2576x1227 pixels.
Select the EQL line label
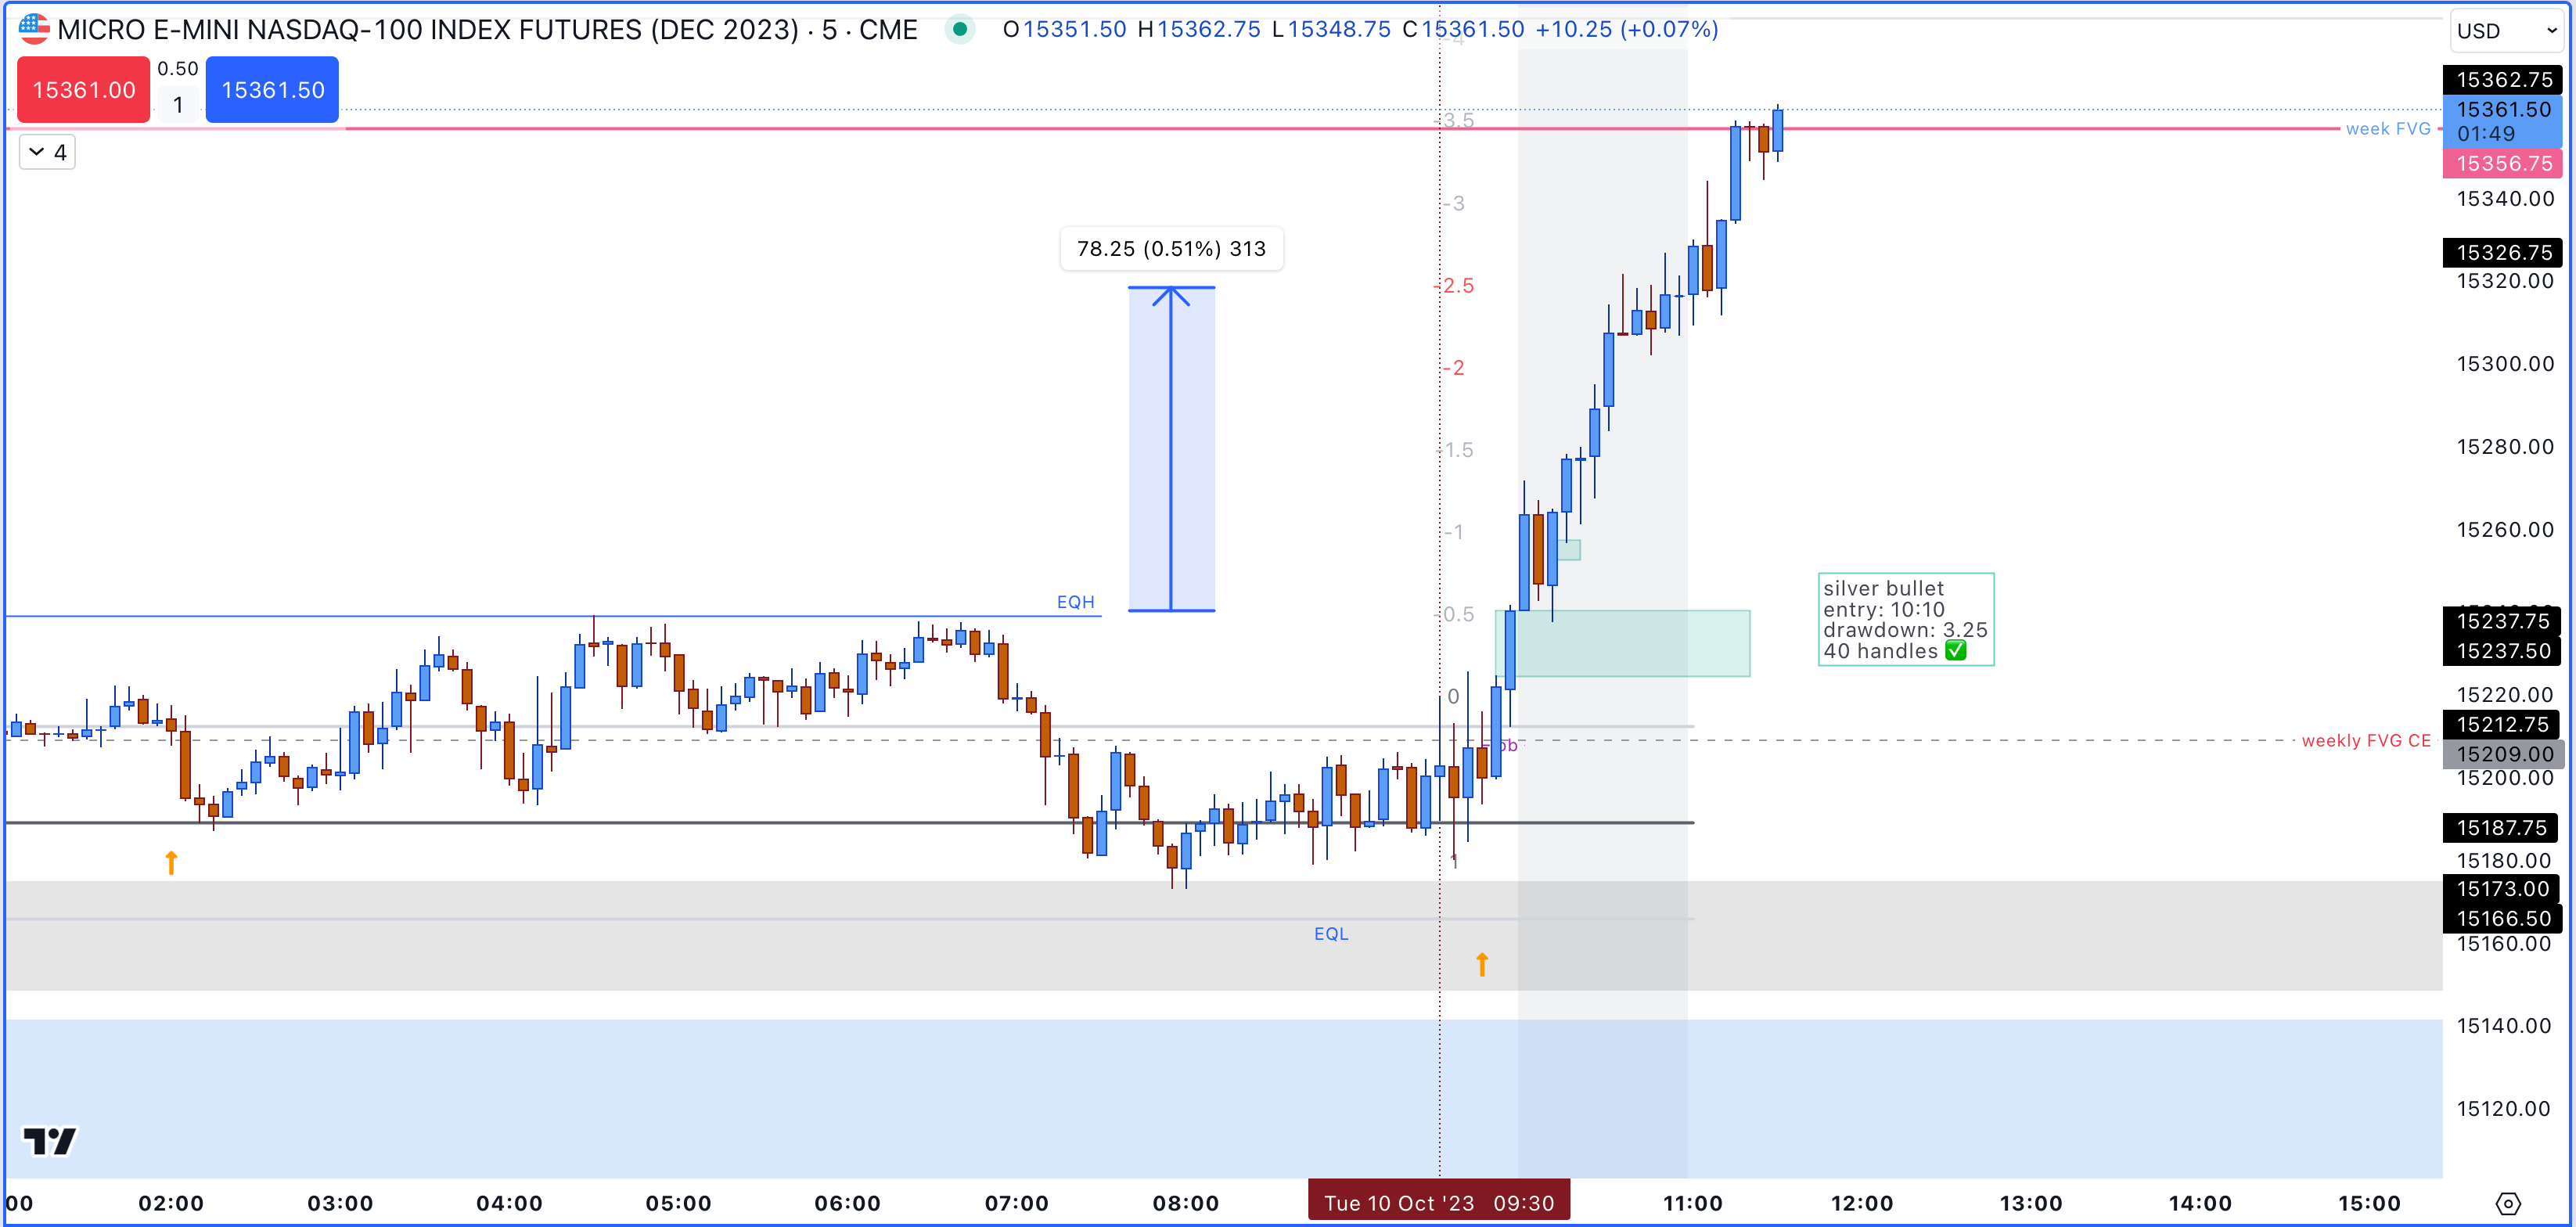1331,934
